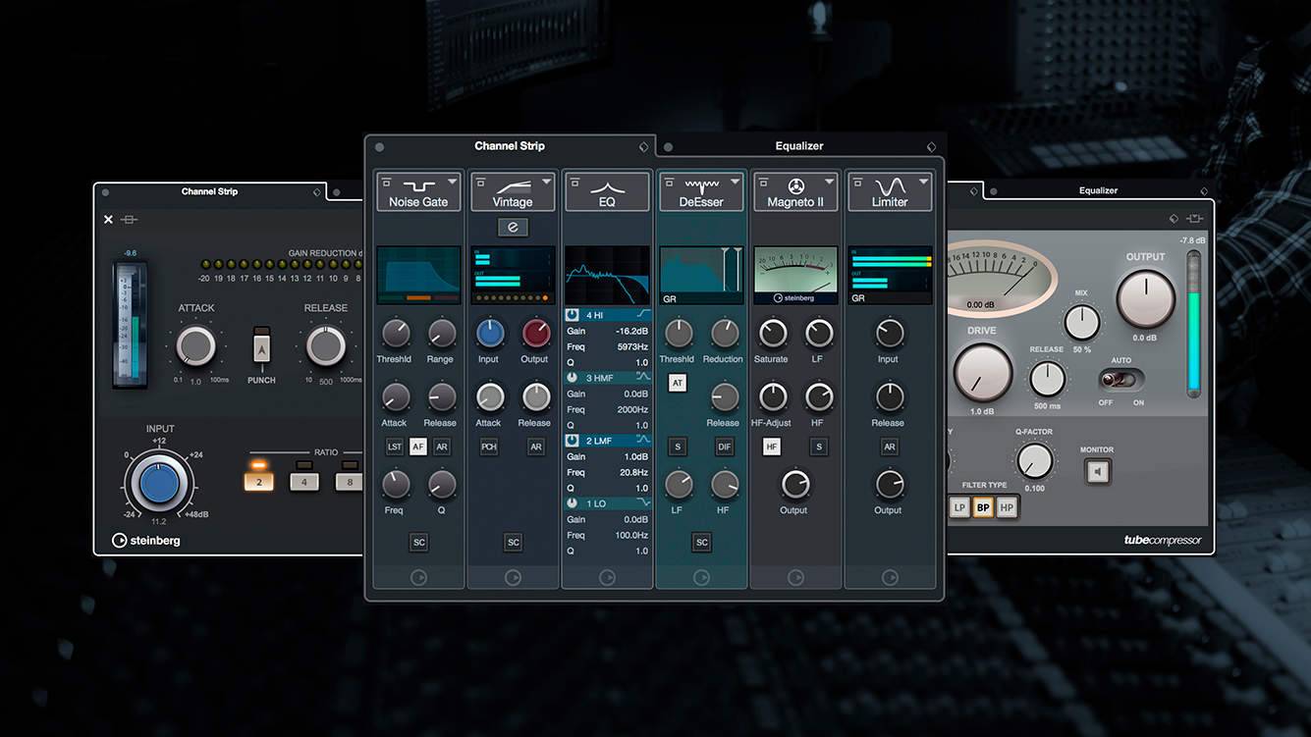Choose the BP filter type button
The image size is (1311, 737).
[983, 507]
